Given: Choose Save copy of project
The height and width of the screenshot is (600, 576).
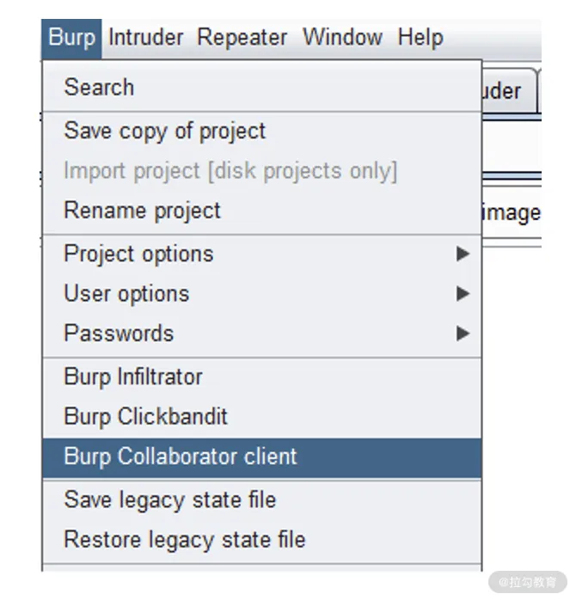Looking at the screenshot, I should point(262,131).
